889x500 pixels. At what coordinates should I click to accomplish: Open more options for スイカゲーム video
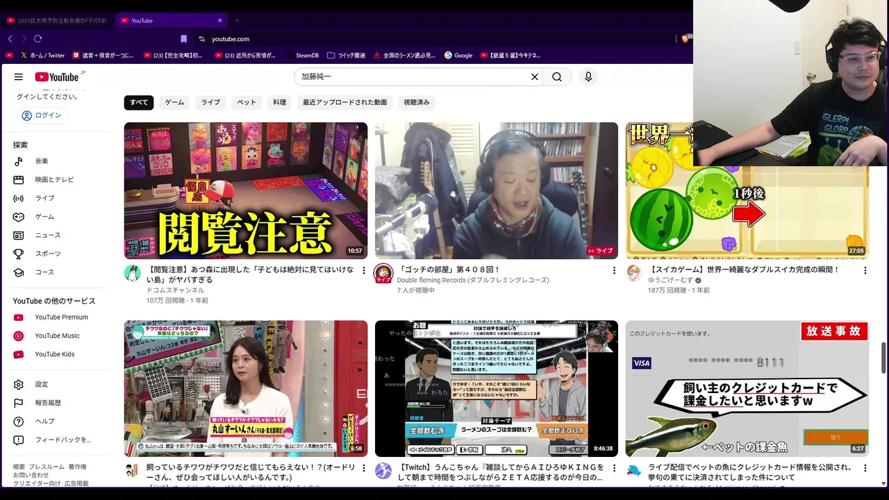pos(865,270)
